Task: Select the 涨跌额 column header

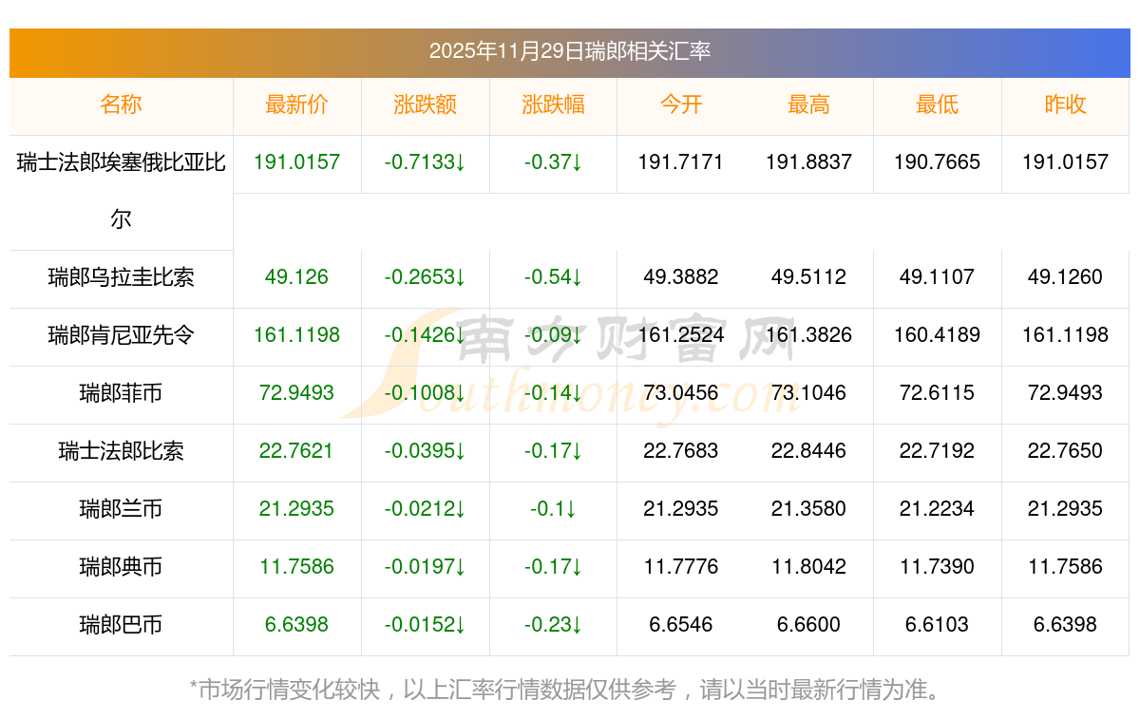Action: (425, 105)
